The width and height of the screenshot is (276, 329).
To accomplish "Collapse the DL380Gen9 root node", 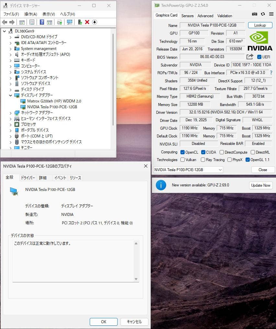I will click(x=5, y=31).
